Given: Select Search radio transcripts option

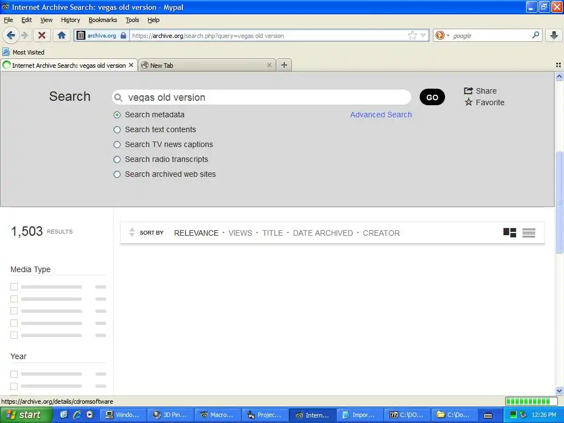Looking at the screenshot, I should [x=117, y=159].
